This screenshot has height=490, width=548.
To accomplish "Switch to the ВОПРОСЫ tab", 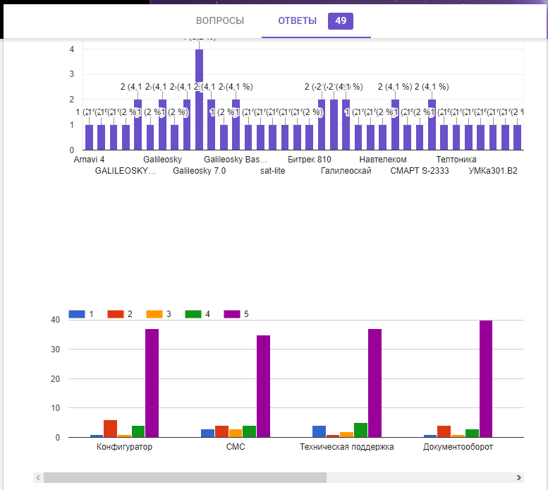I will click(219, 20).
